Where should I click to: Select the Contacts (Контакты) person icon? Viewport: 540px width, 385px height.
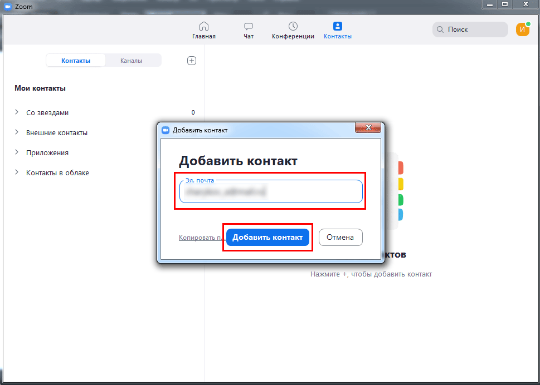click(x=337, y=26)
